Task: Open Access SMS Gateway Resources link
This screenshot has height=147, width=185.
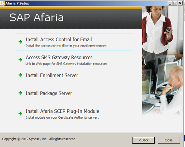Action: (59, 57)
